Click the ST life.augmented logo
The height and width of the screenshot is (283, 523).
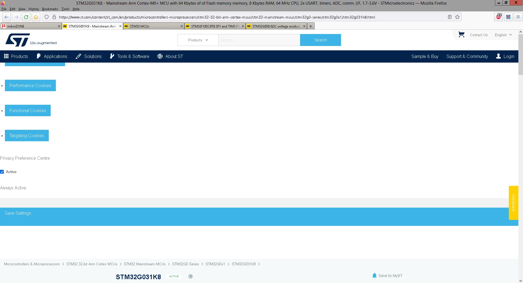point(31,40)
